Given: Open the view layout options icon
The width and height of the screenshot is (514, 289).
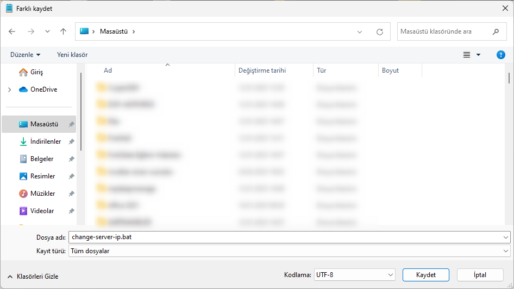Looking at the screenshot, I should click(467, 55).
